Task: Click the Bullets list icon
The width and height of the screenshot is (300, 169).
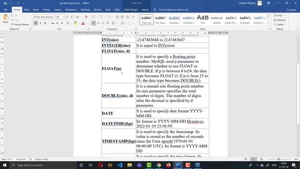Action: pyautogui.click(x=93, y=17)
